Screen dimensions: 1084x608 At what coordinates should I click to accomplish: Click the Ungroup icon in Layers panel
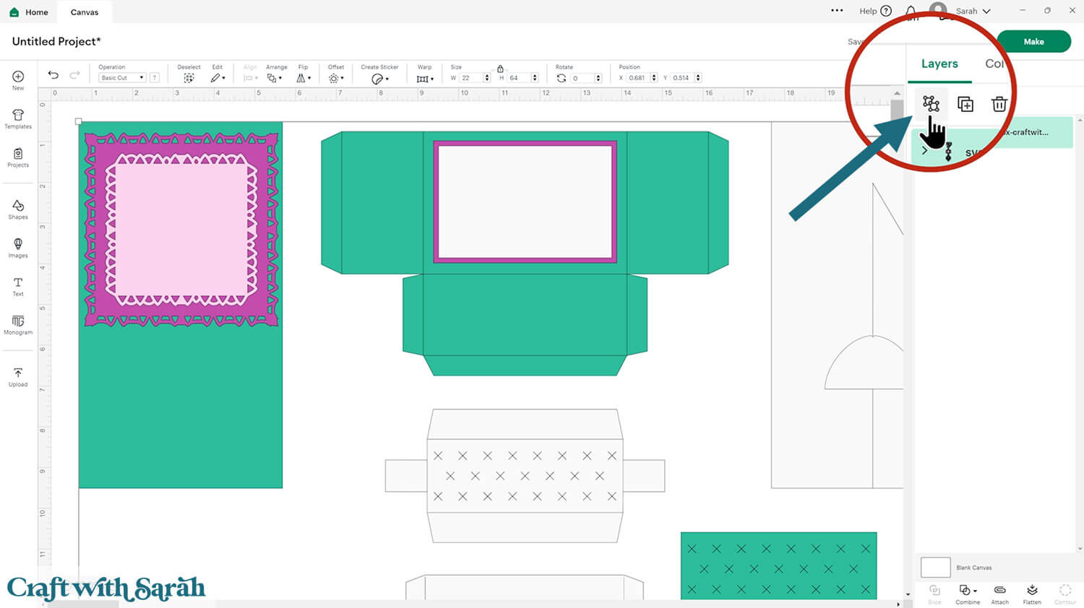coord(931,104)
